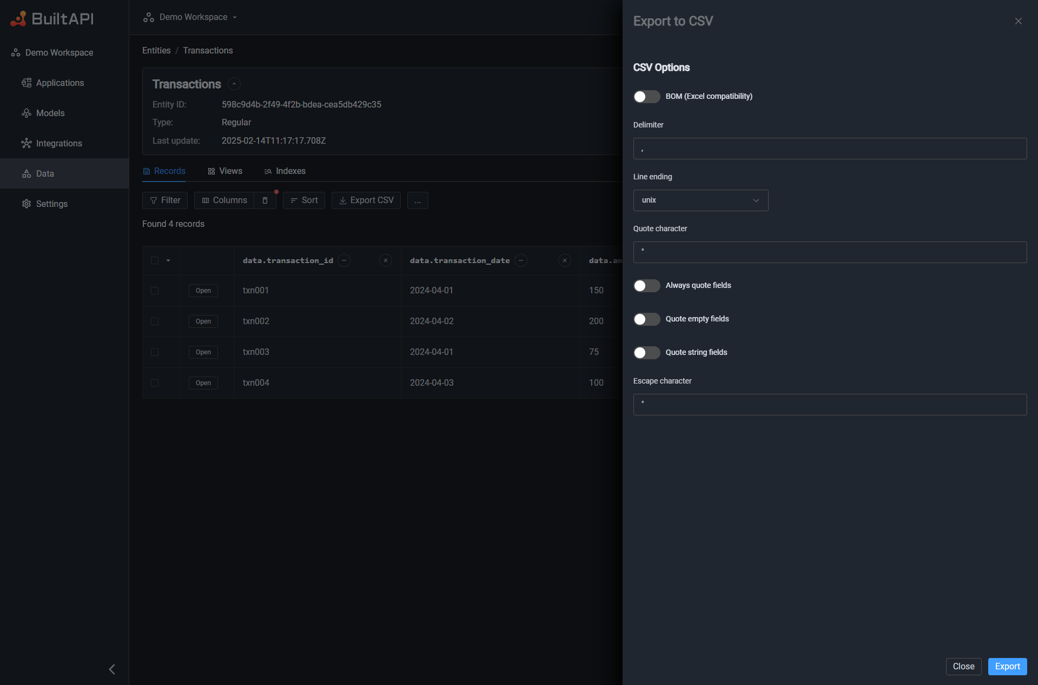Click the trash icon next to Columns
1038x685 pixels.
(x=265, y=200)
